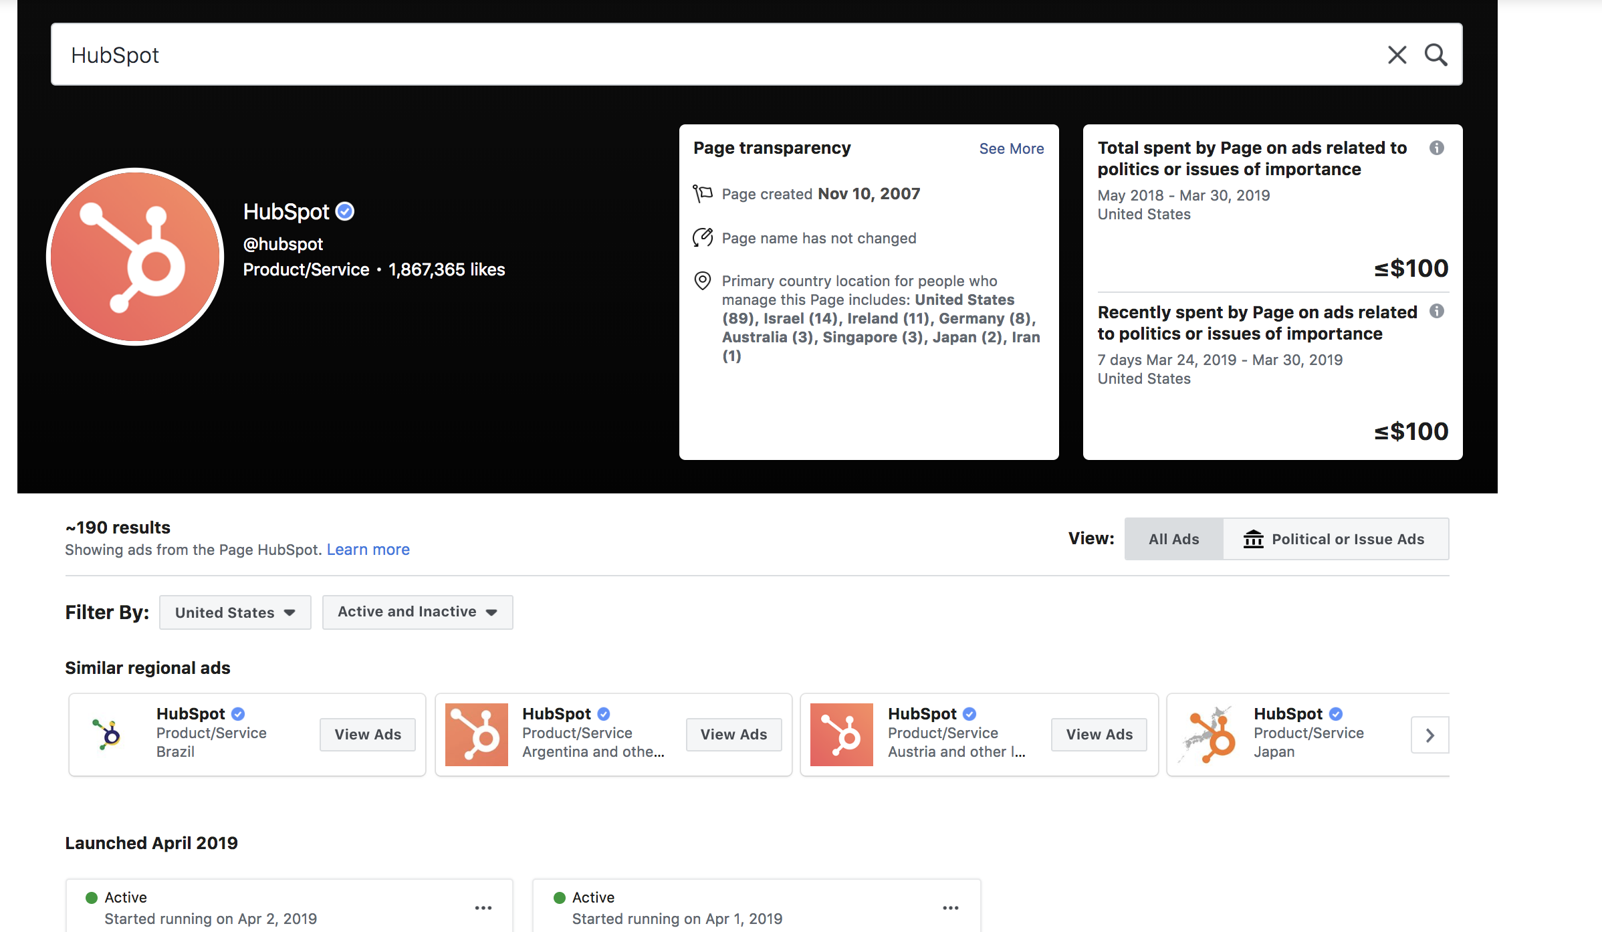1602x932 pixels.
Task: Click the HubSpot Japan logo thumbnail
Action: coord(1208,734)
